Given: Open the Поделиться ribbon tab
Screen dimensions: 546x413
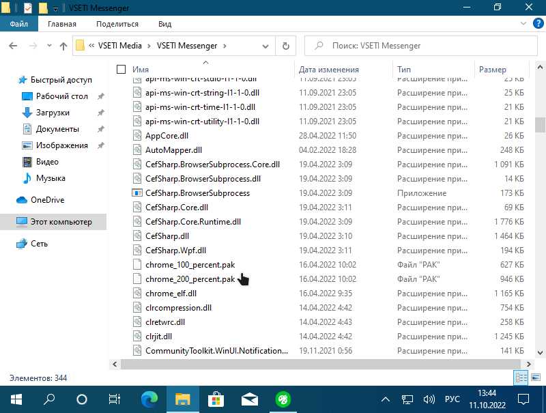Looking at the screenshot, I should coord(117,24).
